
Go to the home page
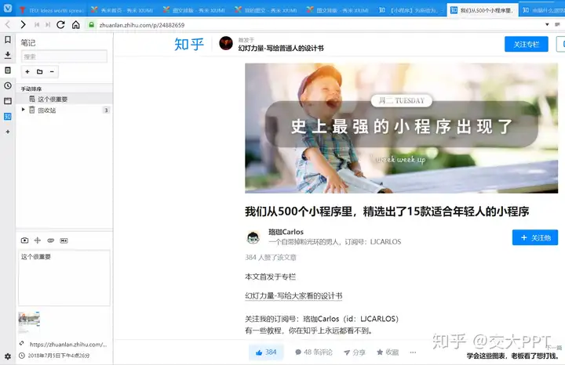coord(75,24)
